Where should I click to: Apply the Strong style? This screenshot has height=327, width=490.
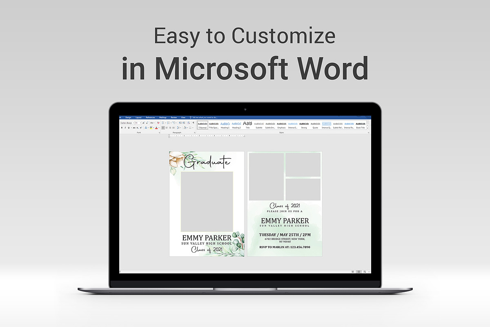[304, 125]
